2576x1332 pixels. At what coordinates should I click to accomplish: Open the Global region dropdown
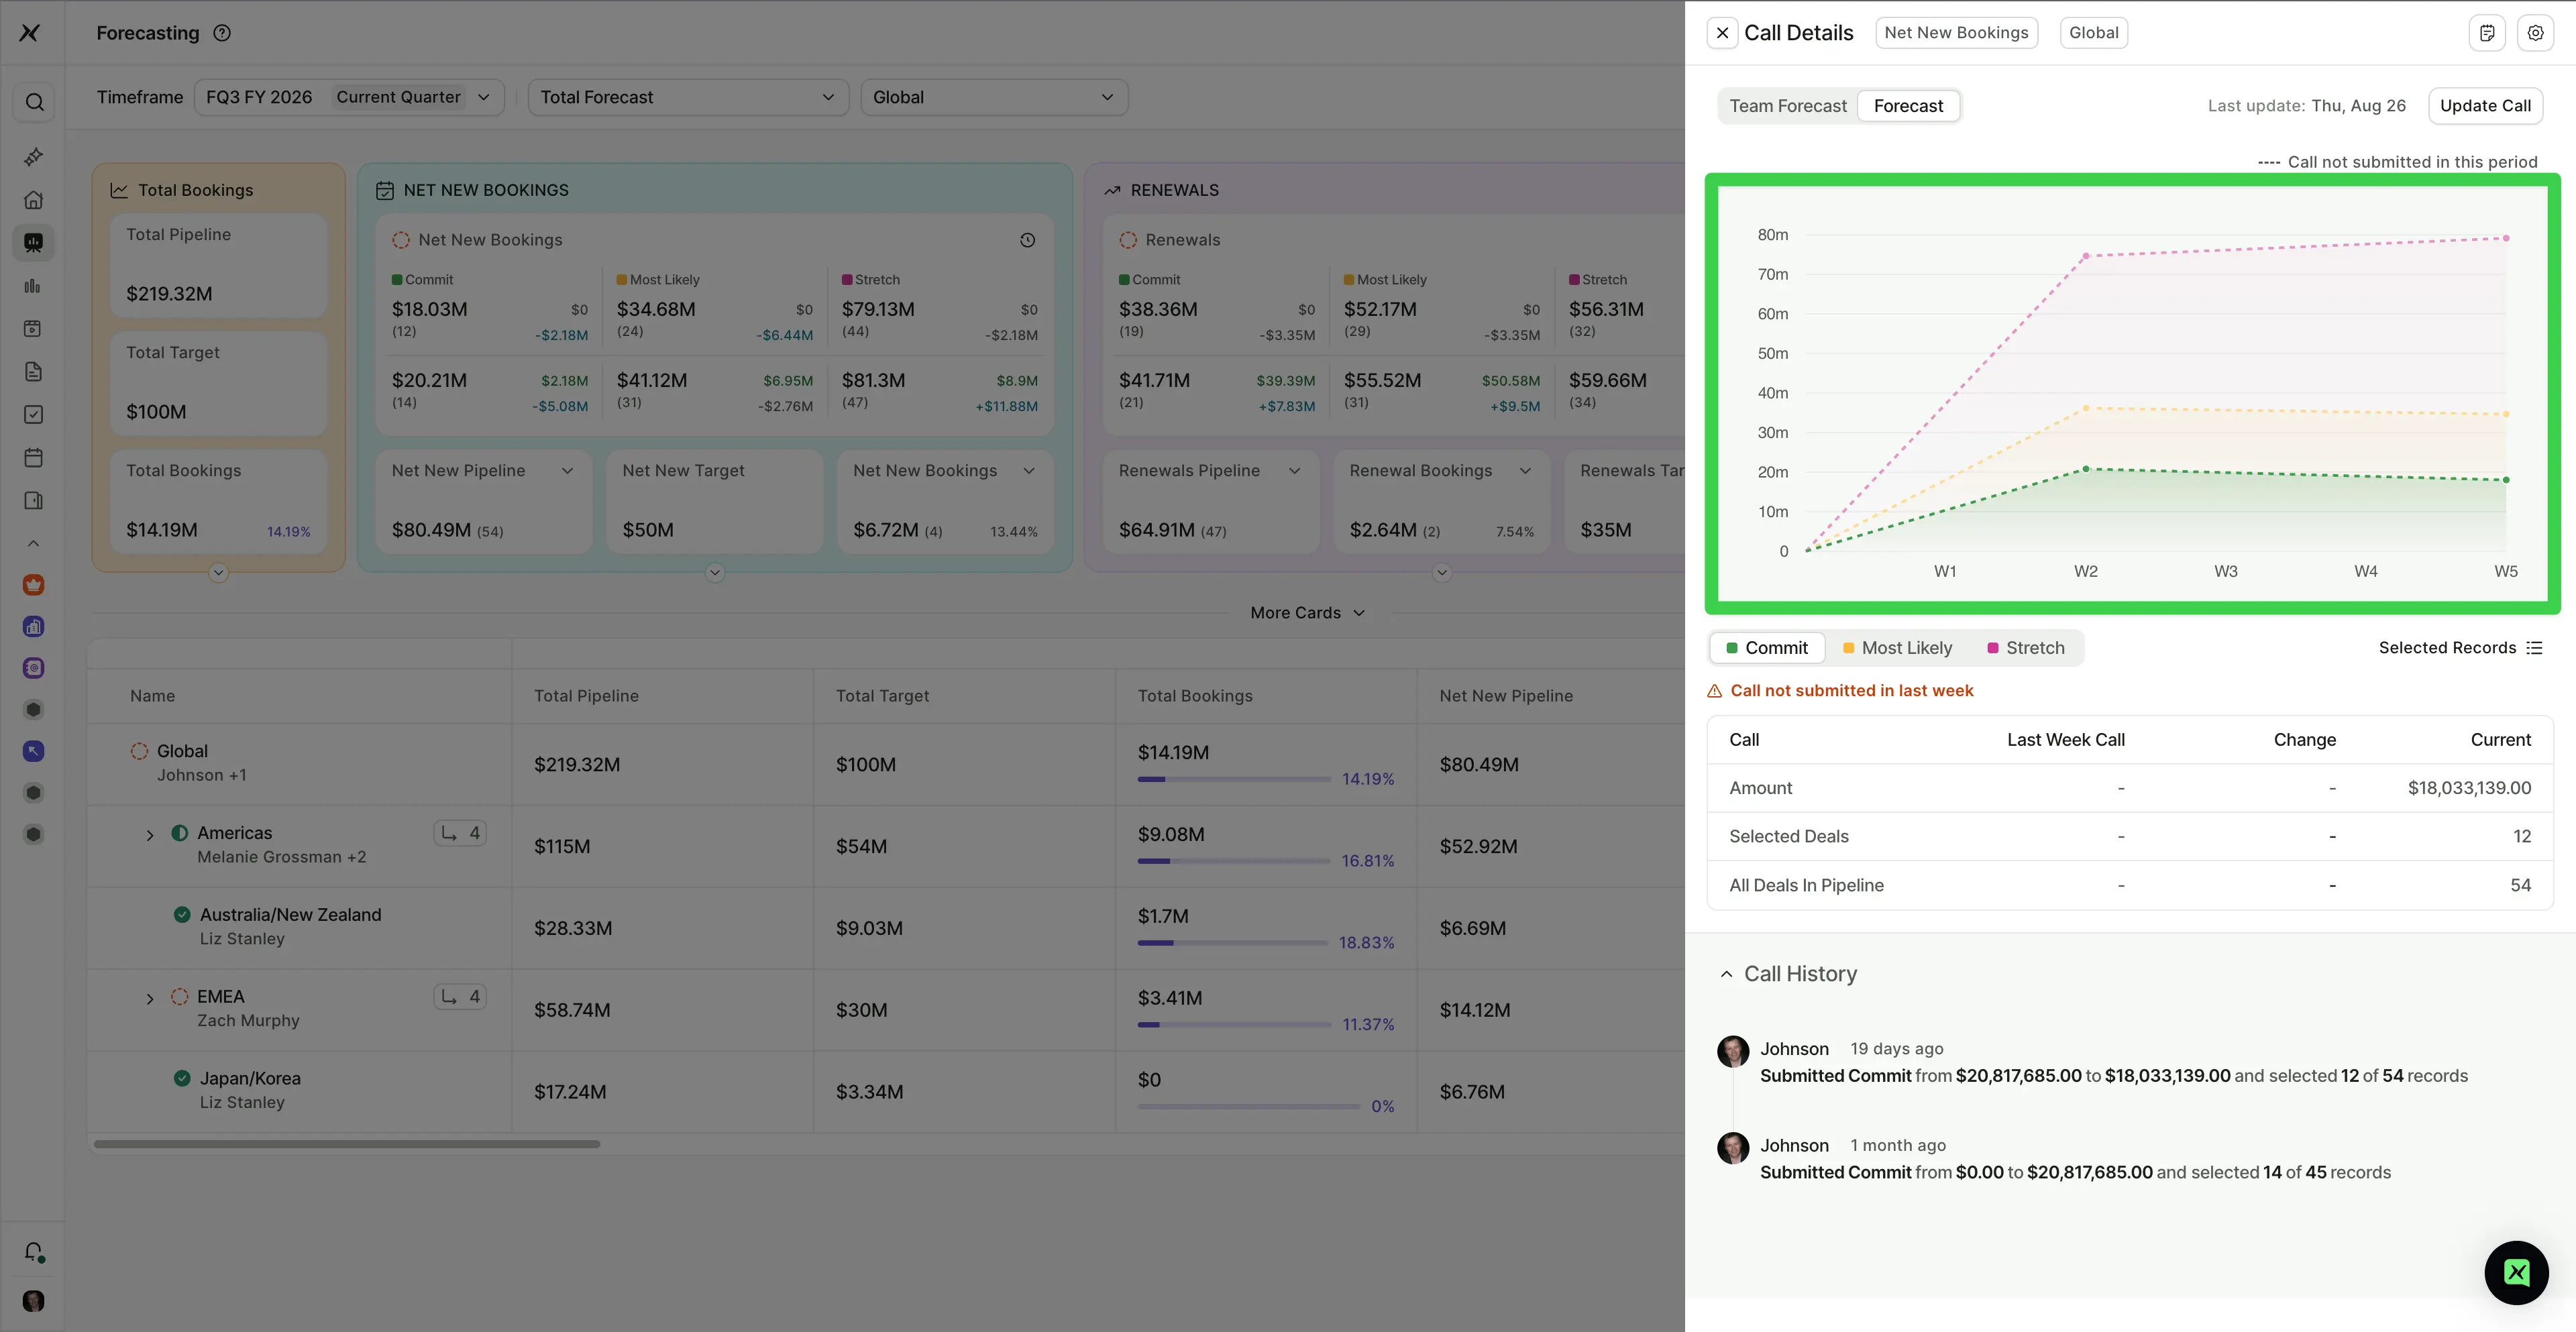pos(994,97)
